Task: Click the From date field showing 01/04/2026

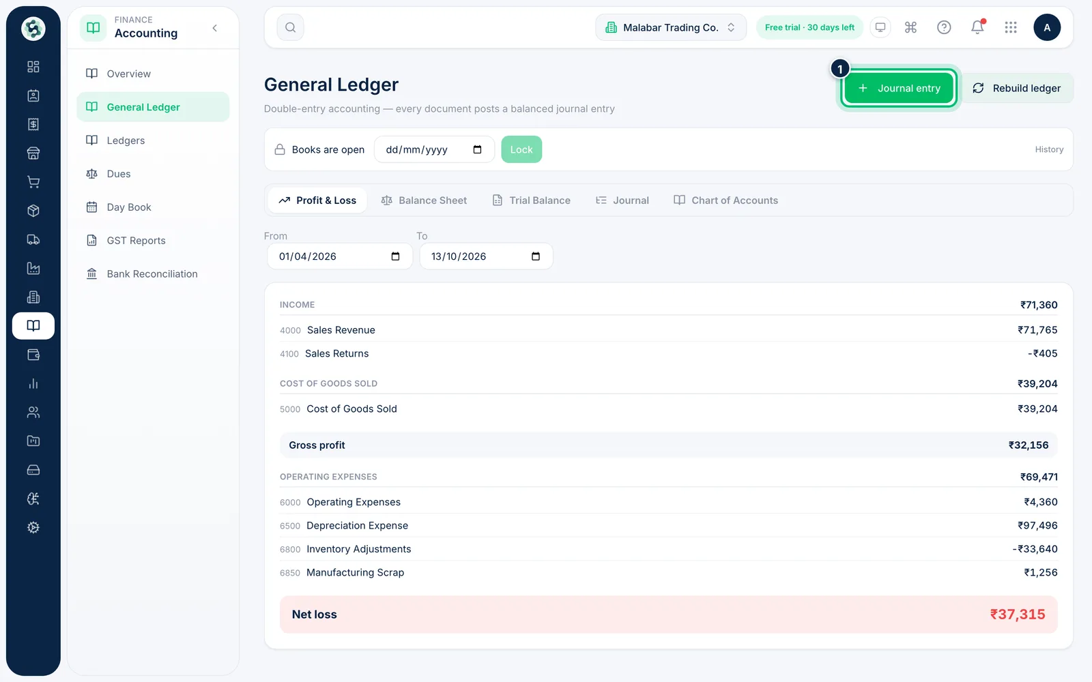Action: [x=339, y=256]
